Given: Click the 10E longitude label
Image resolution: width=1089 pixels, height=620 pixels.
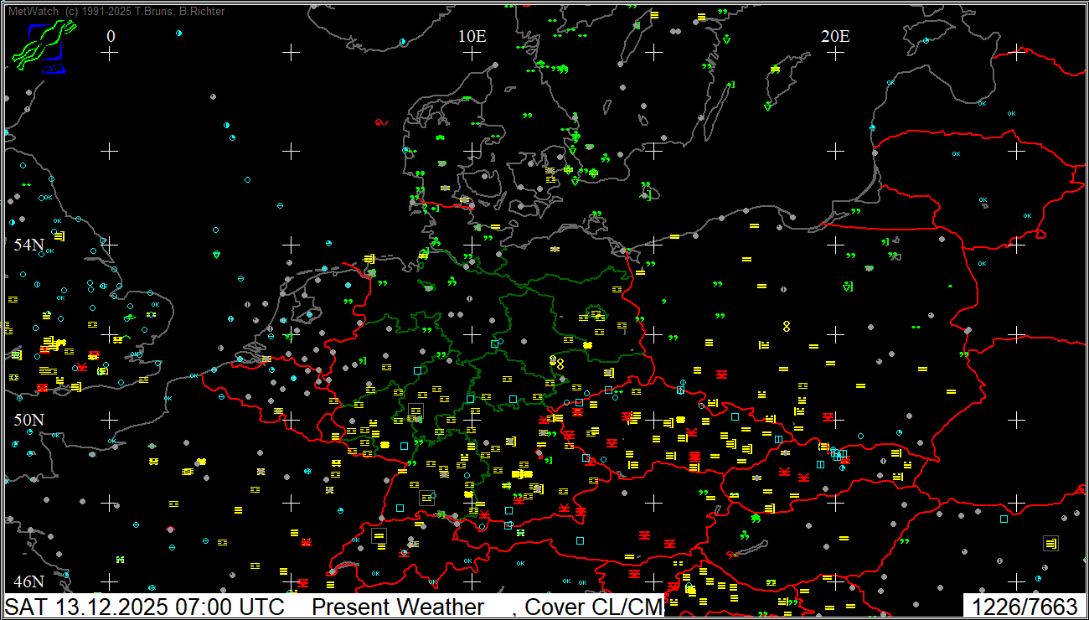Looking at the screenshot, I should [x=472, y=36].
